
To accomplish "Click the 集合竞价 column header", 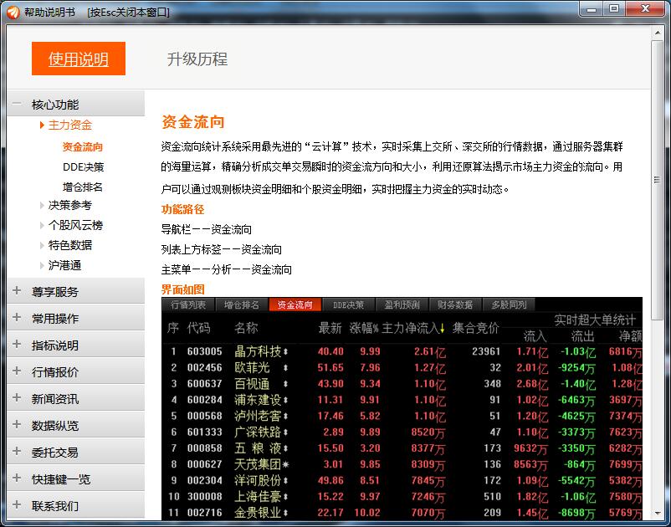I will tap(476, 328).
